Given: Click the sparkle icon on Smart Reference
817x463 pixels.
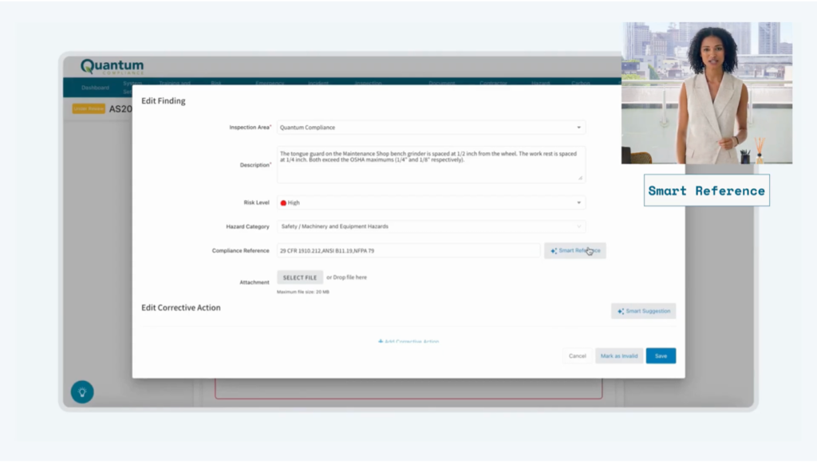Looking at the screenshot, I should point(554,251).
